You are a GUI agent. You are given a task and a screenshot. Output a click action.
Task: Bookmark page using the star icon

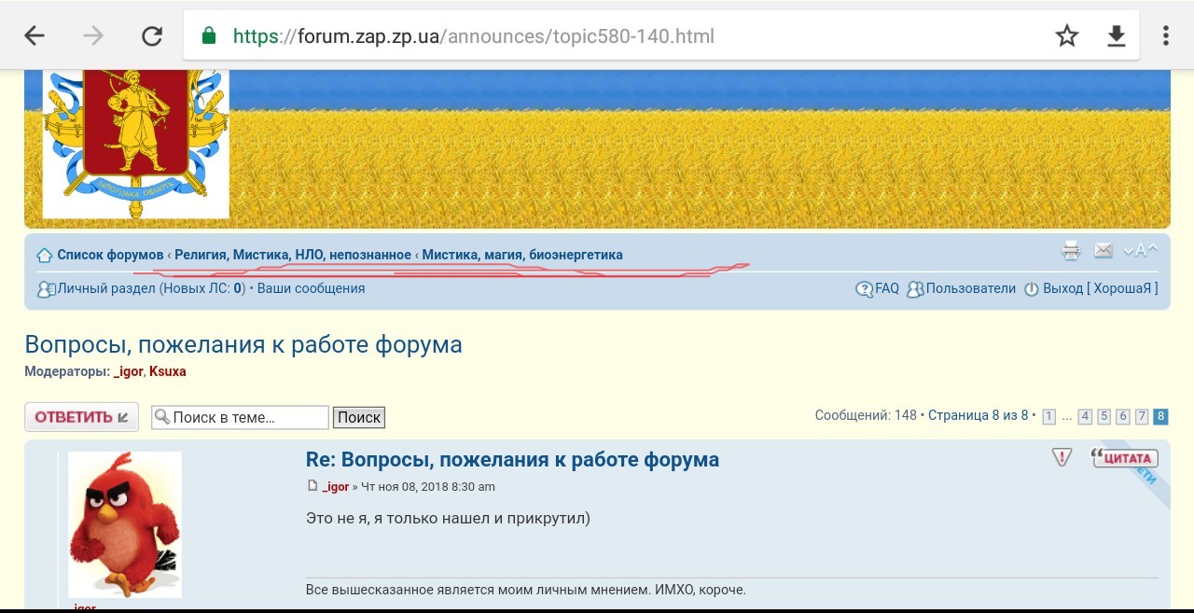point(1066,36)
